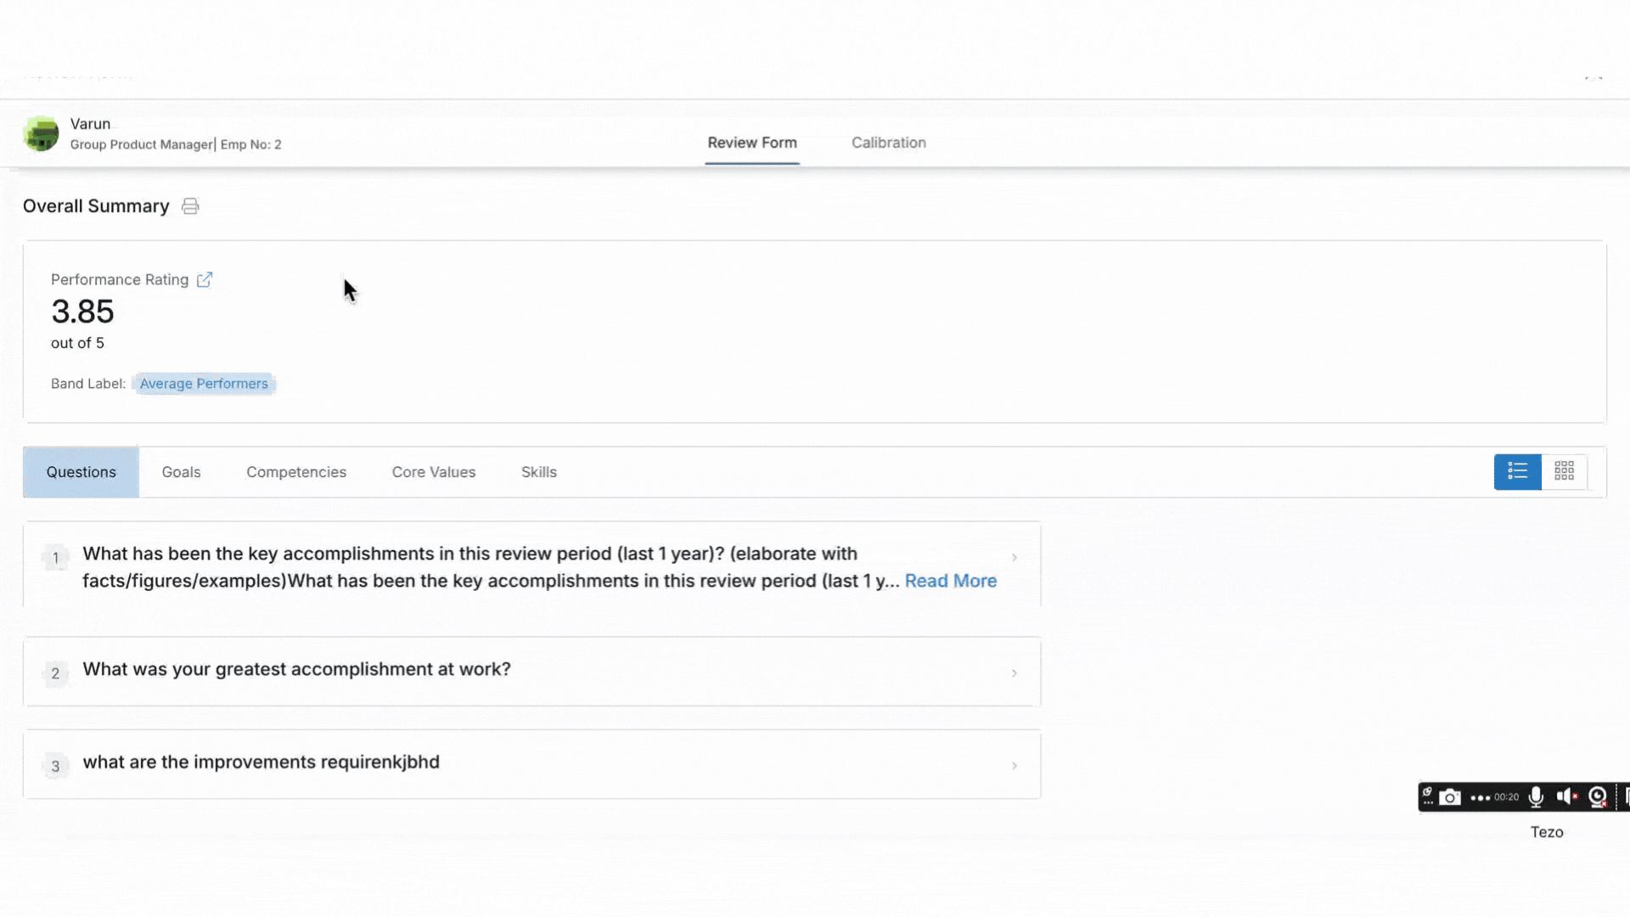Expand question 3 improvements chevron
1630x917 pixels.
pos(1014,766)
